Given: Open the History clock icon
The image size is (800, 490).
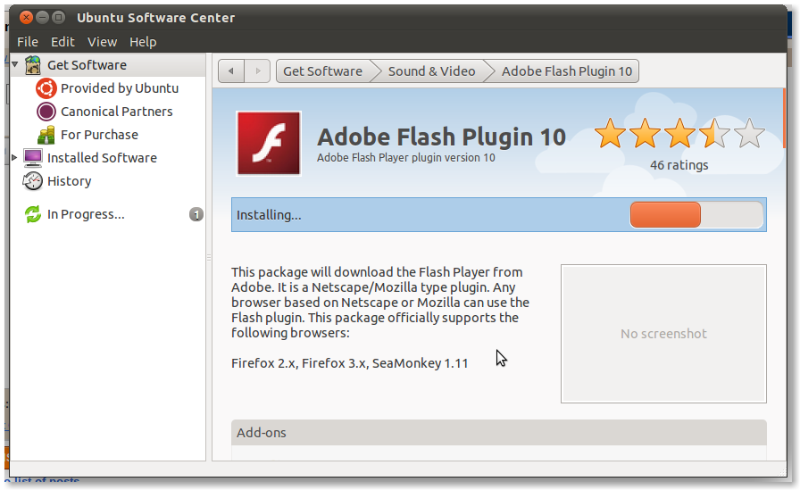Looking at the screenshot, I should [x=33, y=181].
